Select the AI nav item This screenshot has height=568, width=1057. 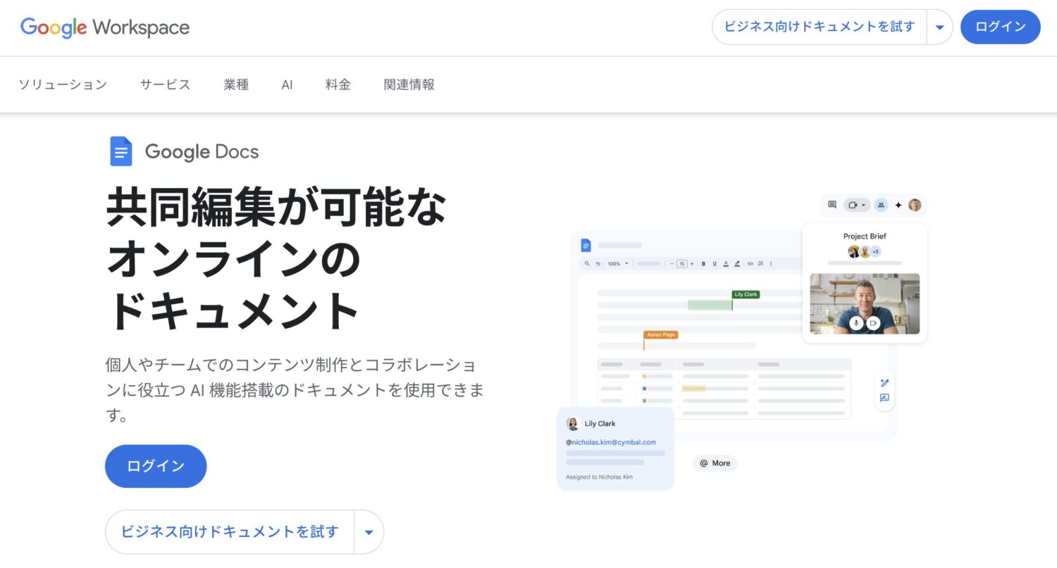click(x=287, y=84)
